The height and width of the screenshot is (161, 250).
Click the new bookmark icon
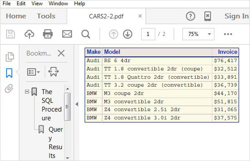[53, 72]
